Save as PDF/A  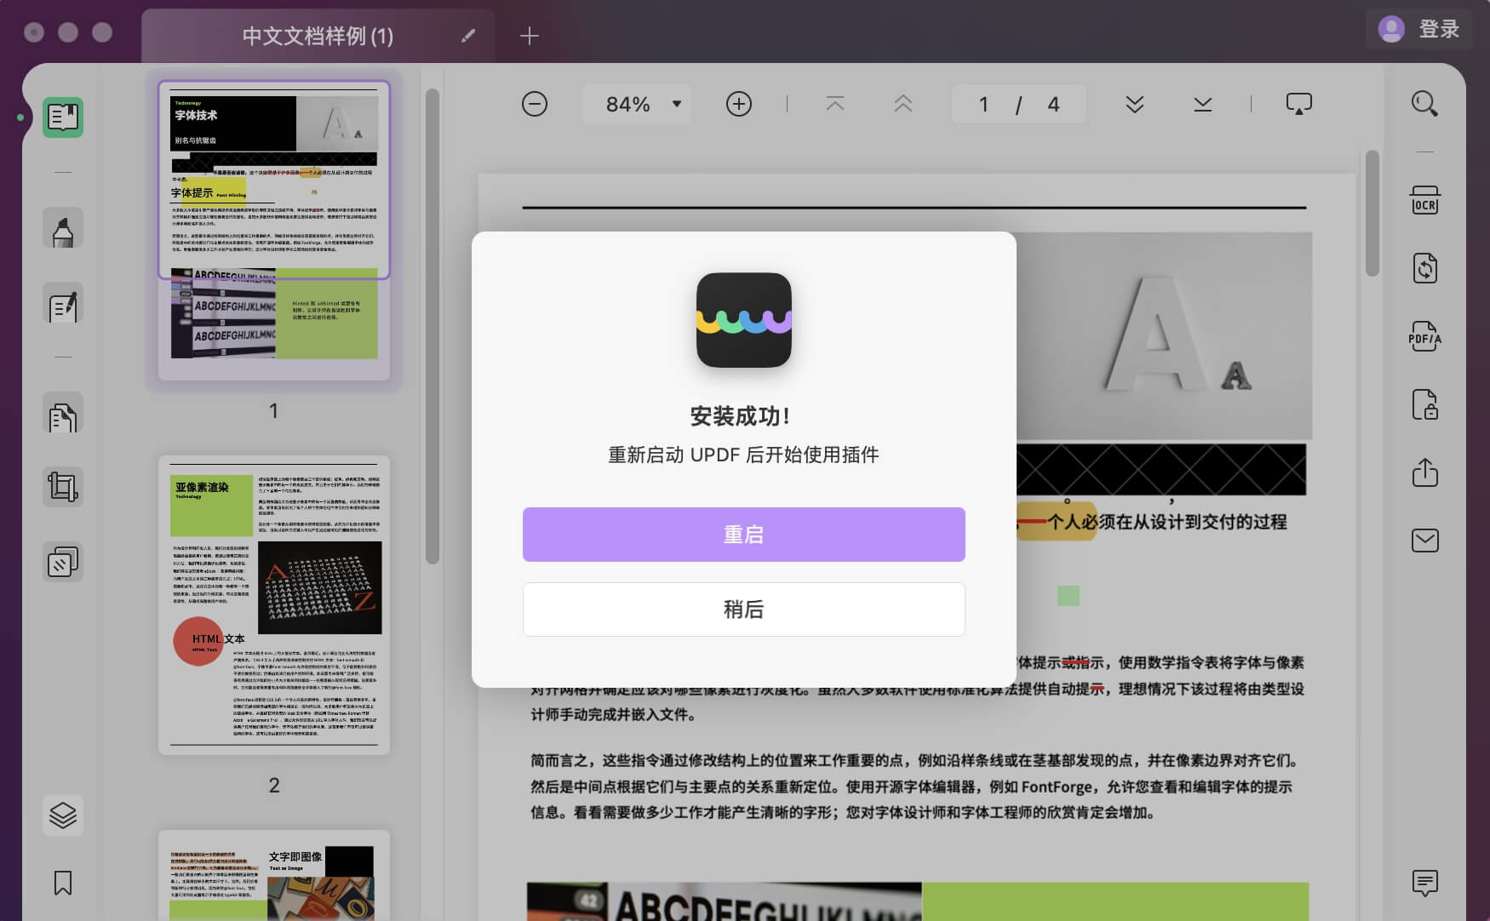click(1424, 337)
